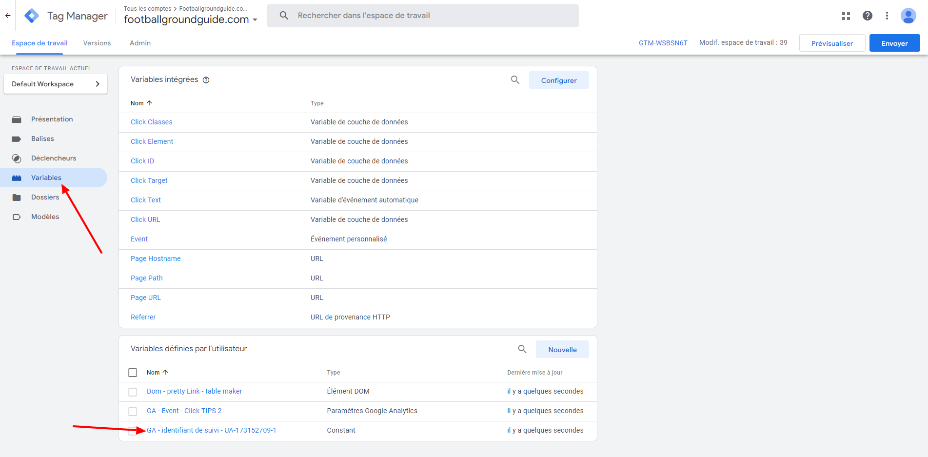Click the user account avatar
This screenshot has height=457, width=928.
(908, 16)
